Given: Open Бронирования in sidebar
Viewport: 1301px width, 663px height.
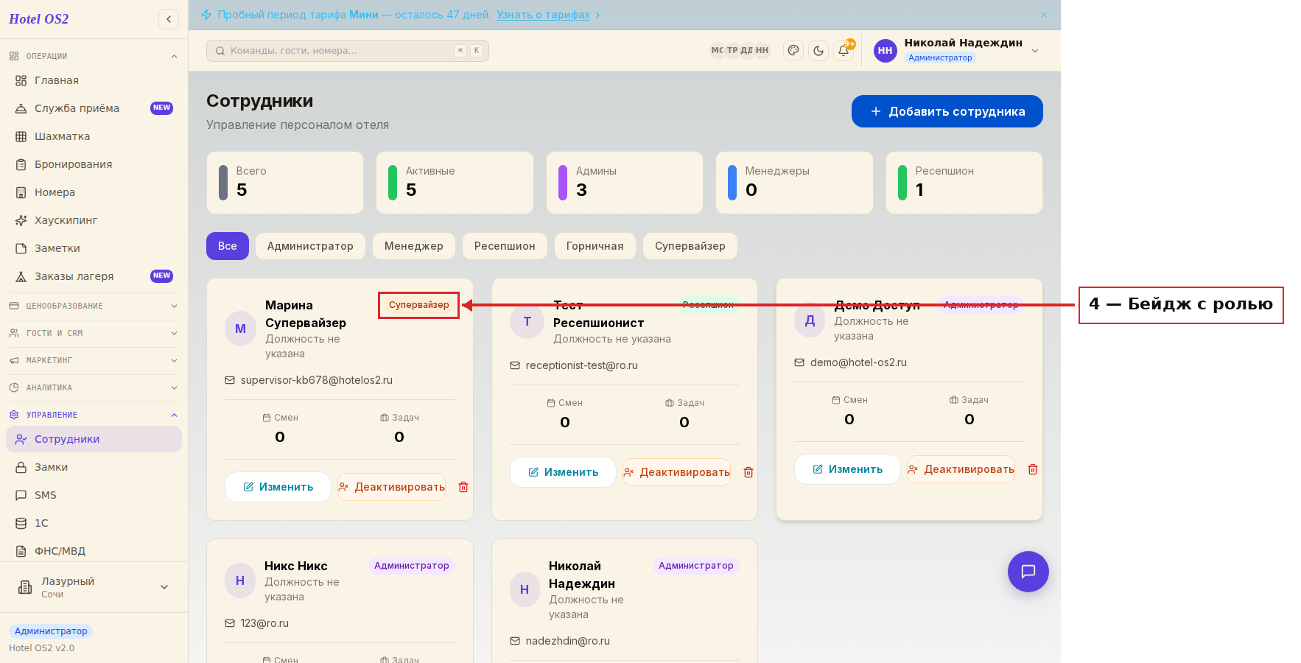Looking at the screenshot, I should 94,164.
